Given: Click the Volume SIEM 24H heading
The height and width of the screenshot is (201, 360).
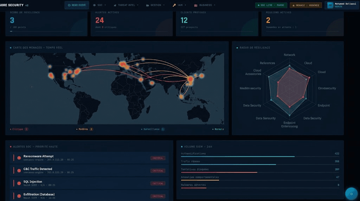Looking at the screenshot, I should tap(198, 147).
